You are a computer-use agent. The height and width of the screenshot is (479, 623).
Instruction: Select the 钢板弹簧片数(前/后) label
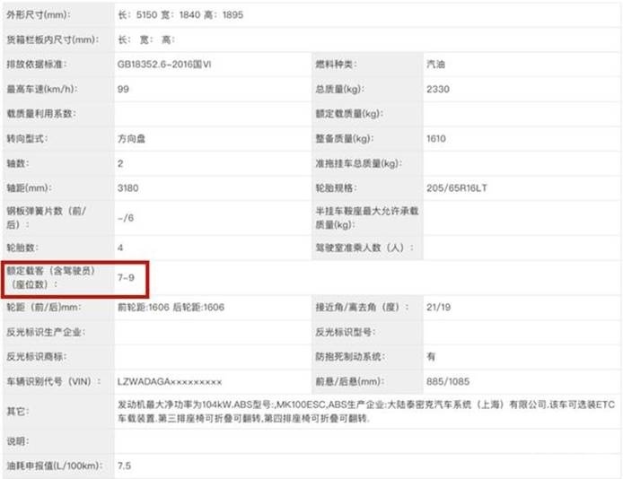[x=46, y=217]
